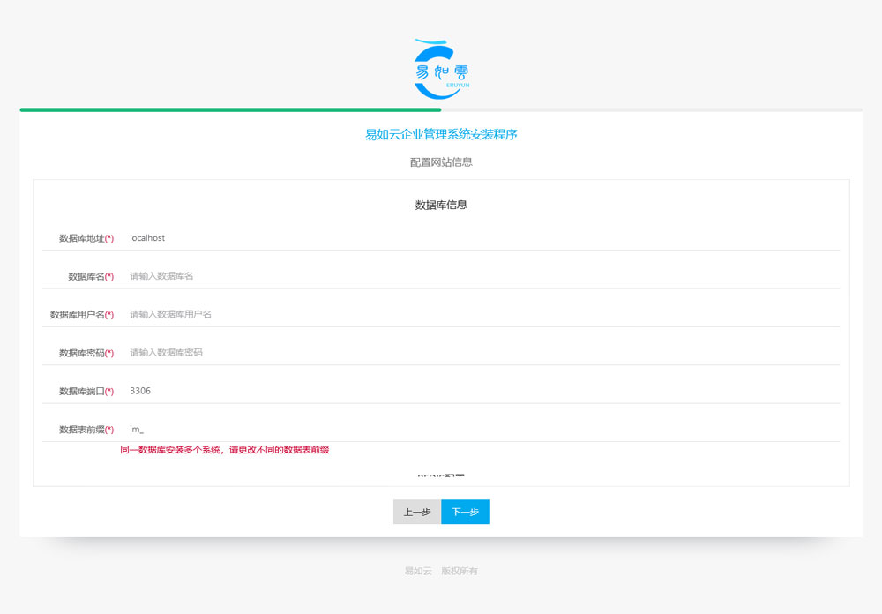Click the 易如云企业管理系统安装程序 title
The height and width of the screenshot is (614, 882).
pyautogui.click(x=441, y=134)
